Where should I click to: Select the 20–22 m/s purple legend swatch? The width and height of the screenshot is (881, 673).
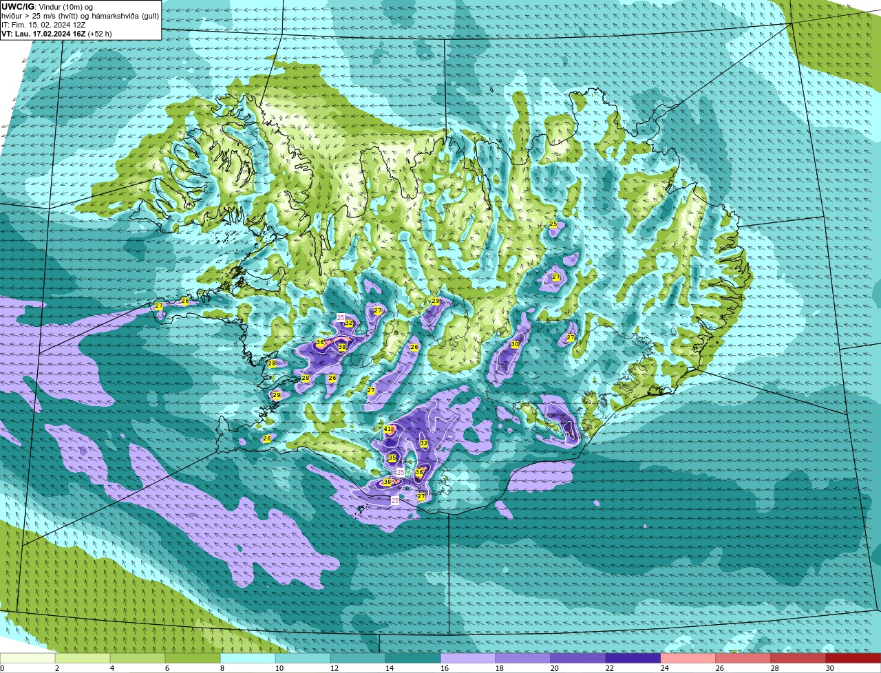pyautogui.click(x=578, y=658)
